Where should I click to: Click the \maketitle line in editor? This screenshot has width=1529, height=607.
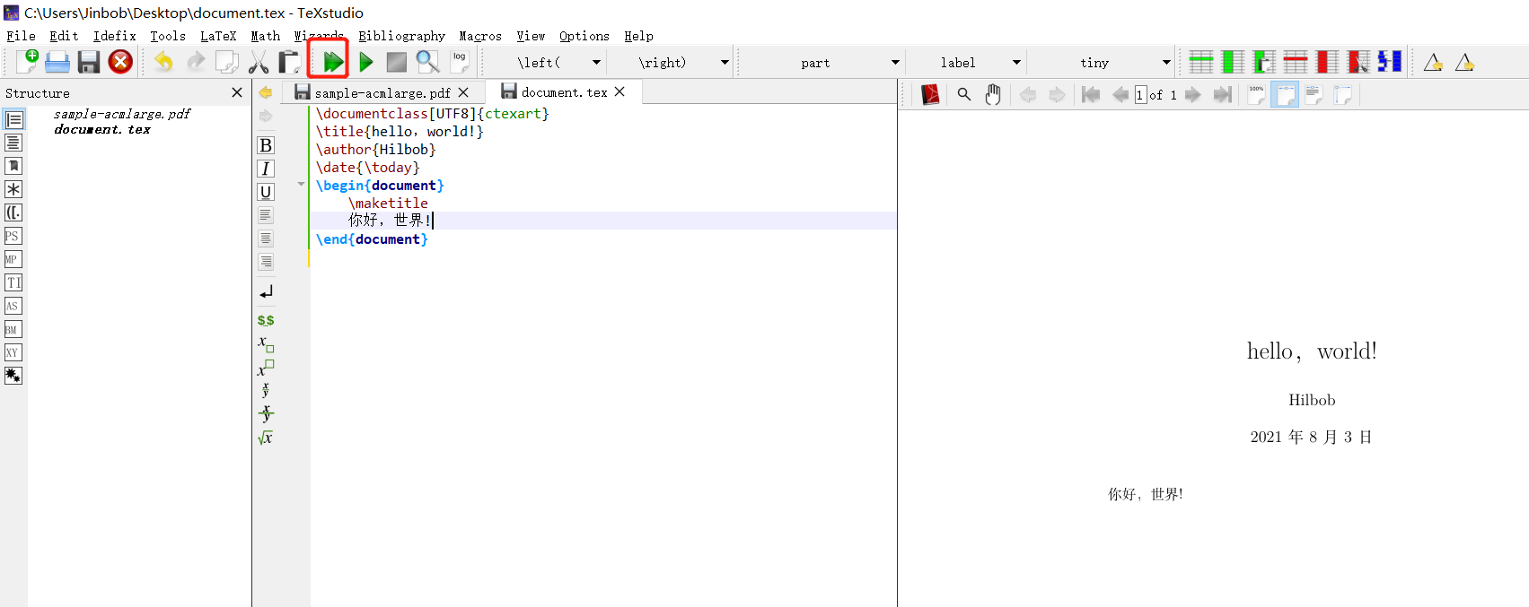point(388,203)
